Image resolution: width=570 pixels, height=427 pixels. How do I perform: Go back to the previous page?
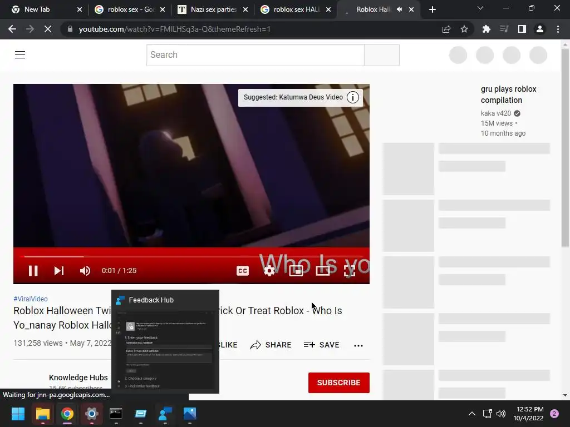click(12, 29)
